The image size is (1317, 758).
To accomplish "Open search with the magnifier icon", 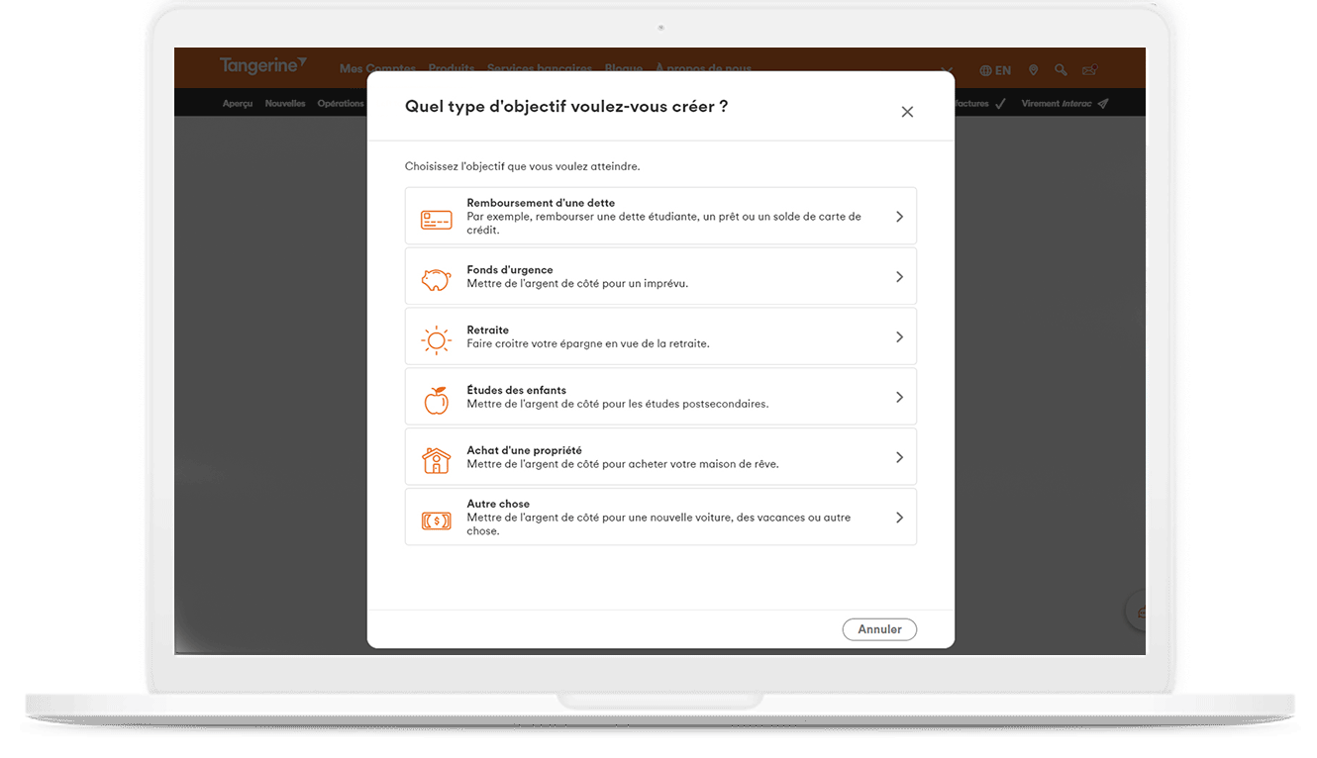I will pos(1061,70).
